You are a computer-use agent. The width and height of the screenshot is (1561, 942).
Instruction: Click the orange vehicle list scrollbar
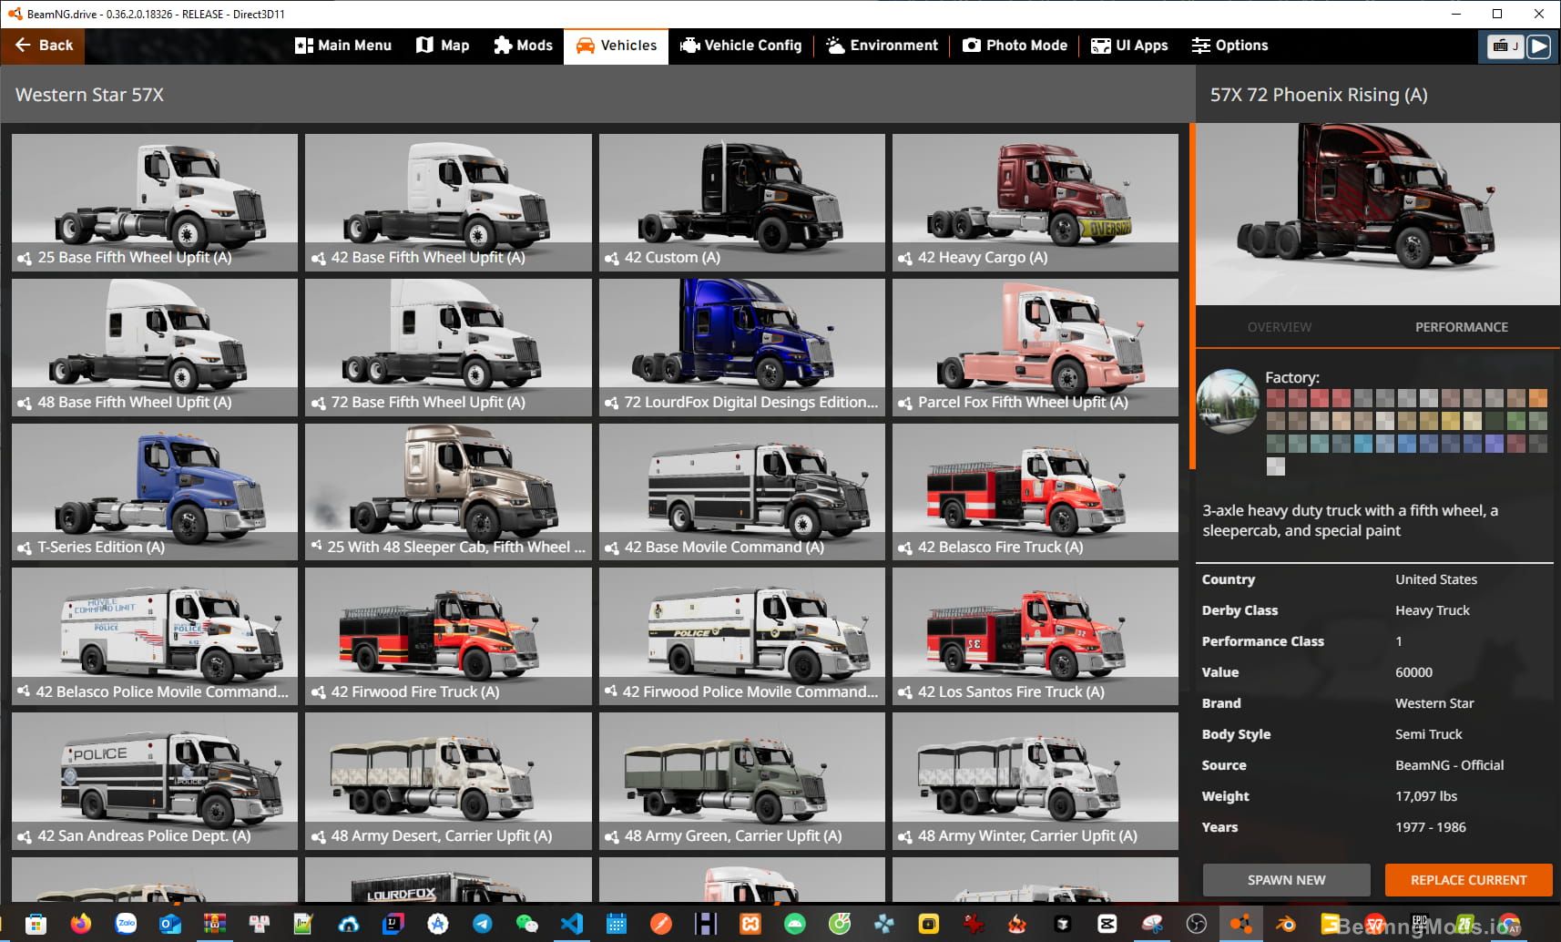pos(1192,296)
